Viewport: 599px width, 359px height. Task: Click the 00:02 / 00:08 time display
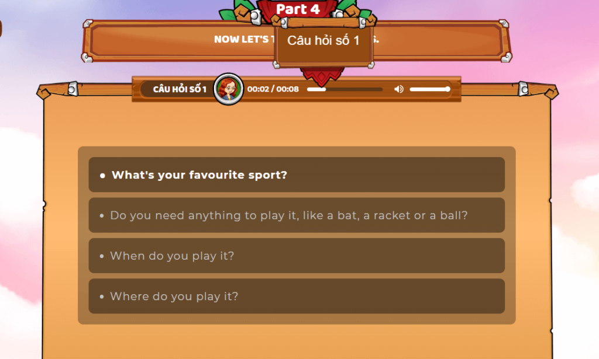pyautogui.click(x=273, y=89)
